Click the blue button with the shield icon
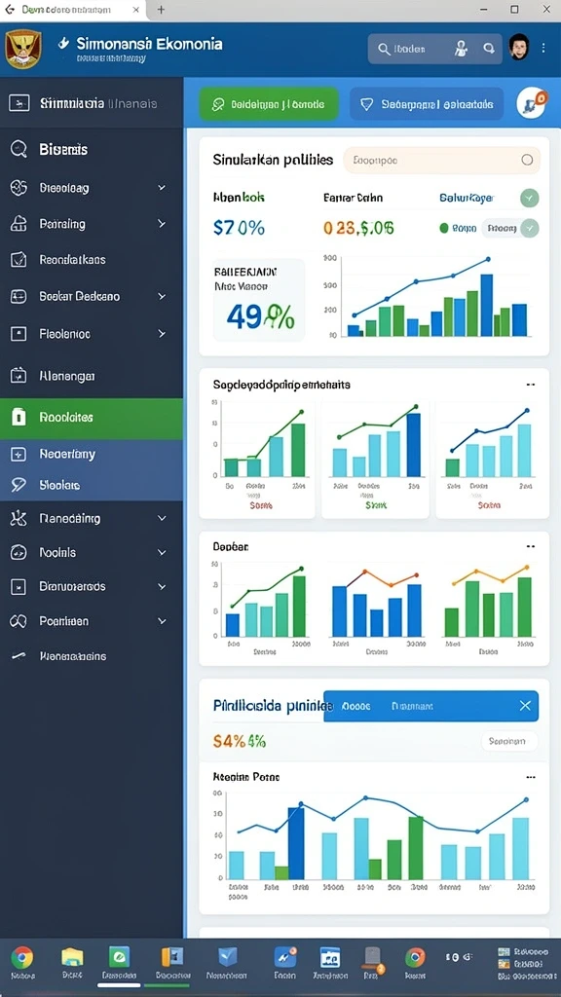Image resolution: width=561 pixels, height=997 pixels. click(427, 104)
